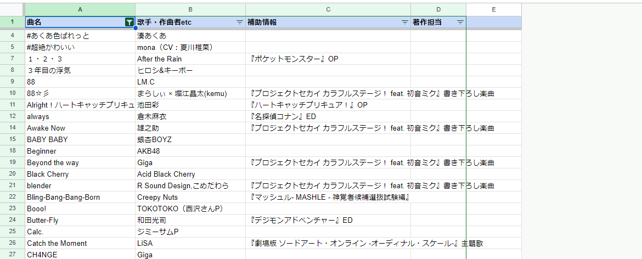Select cell 『デジモンアドベンチャー』ED
This screenshot has width=642, height=259.
tap(328, 220)
